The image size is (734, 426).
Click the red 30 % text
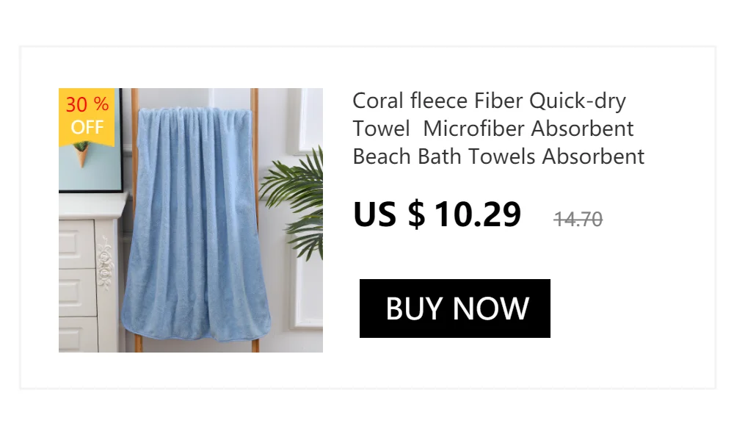tap(87, 104)
